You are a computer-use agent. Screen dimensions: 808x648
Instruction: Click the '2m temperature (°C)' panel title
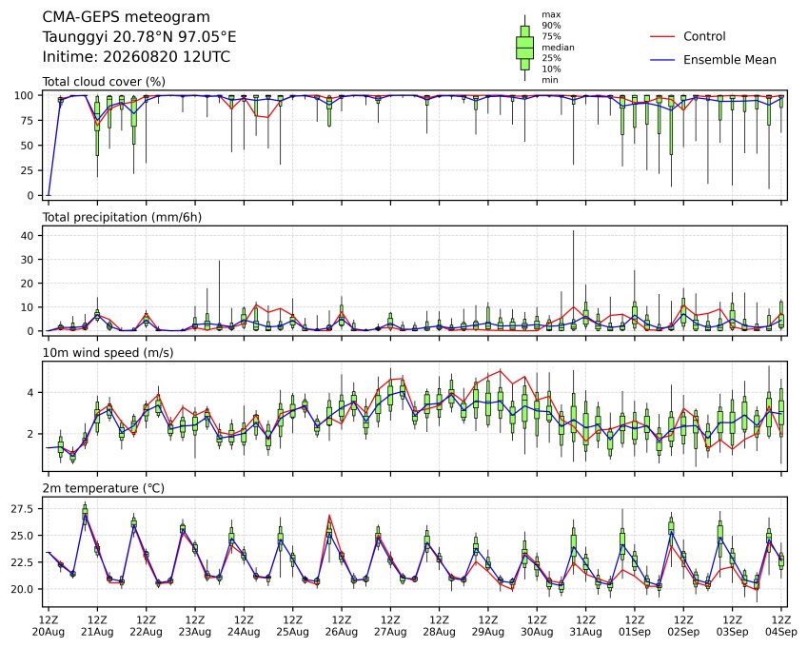[x=103, y=488]
